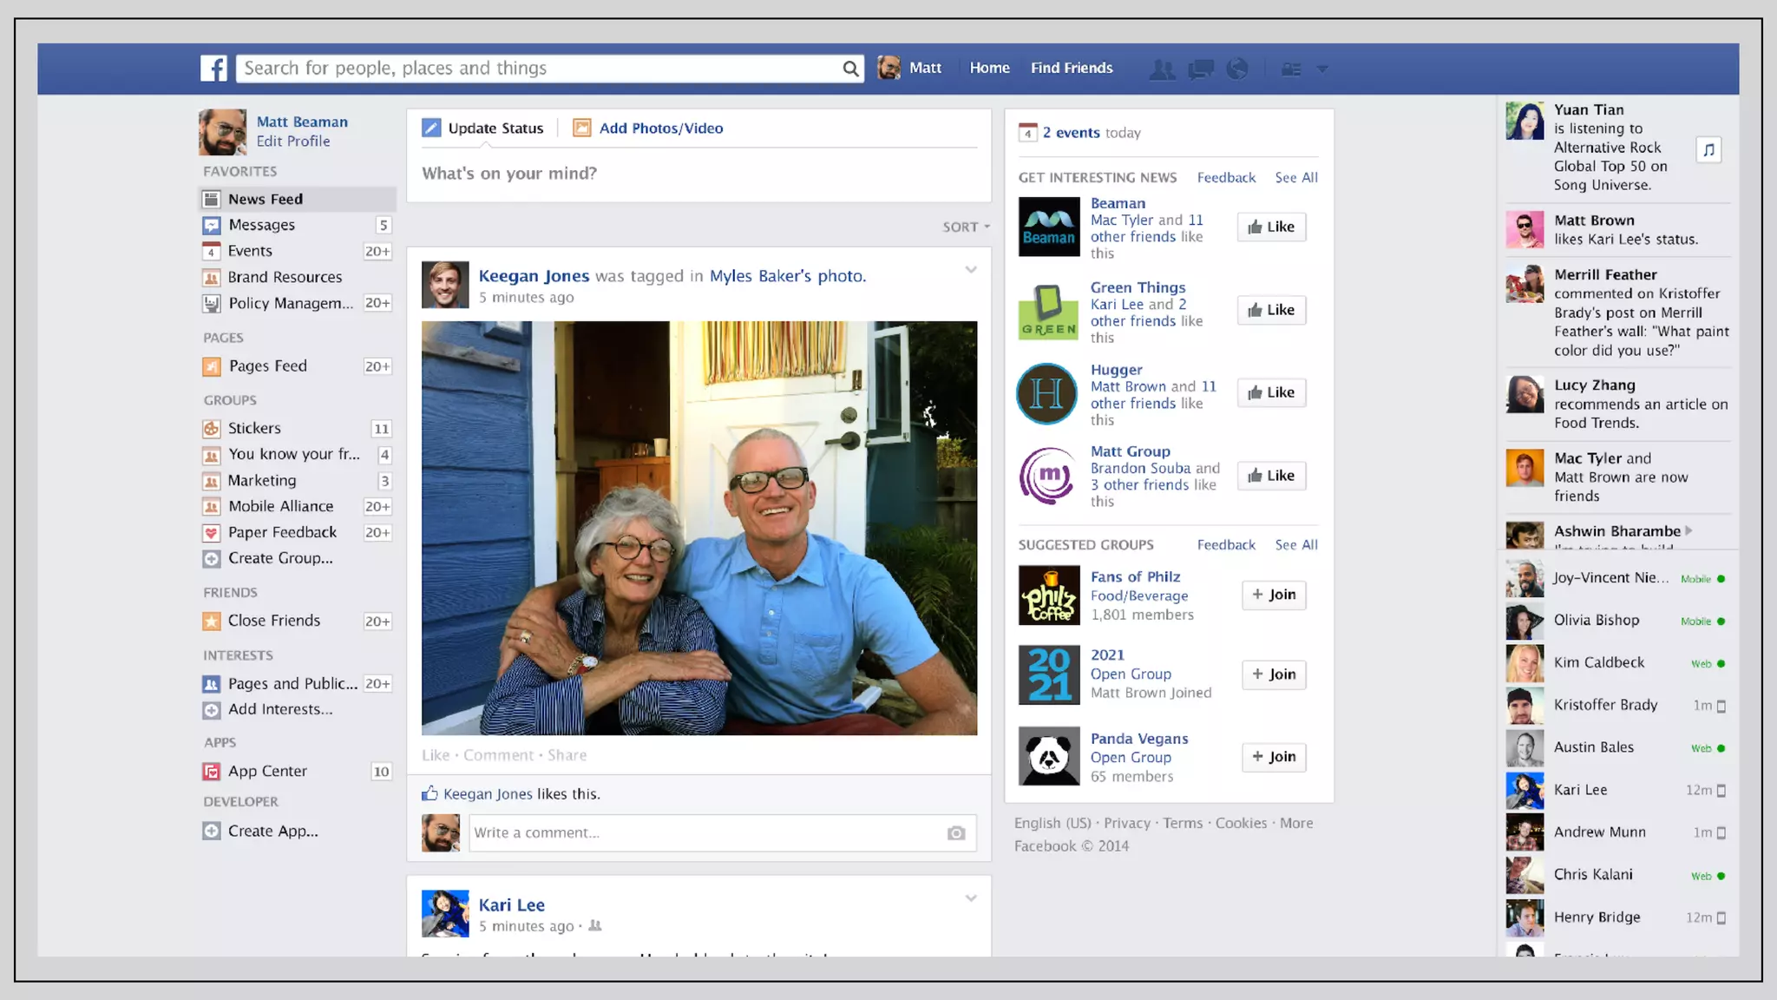Click the camera icon in comment box

[956, 833]
